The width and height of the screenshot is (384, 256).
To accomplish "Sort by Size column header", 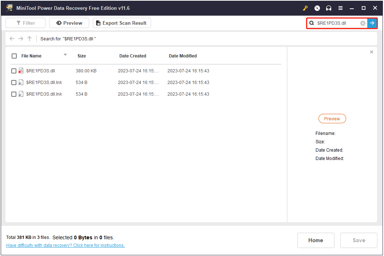I will 82,56.
